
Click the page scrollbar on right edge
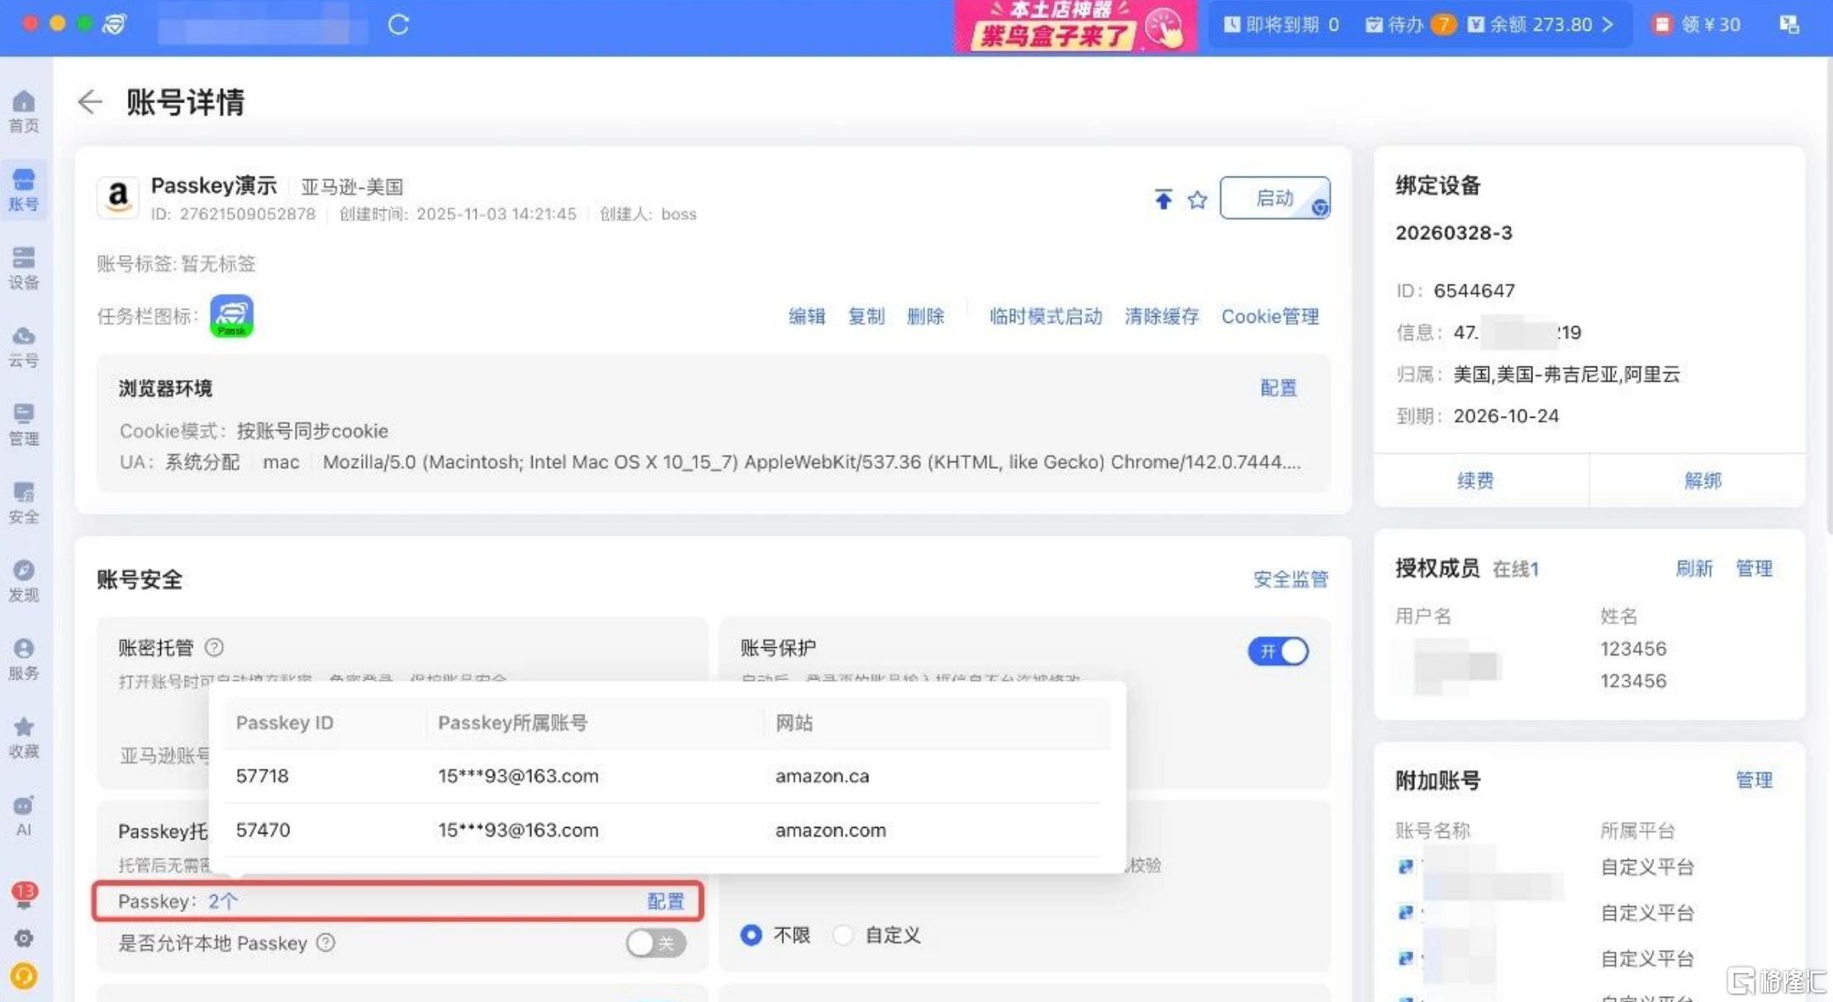1828,297
